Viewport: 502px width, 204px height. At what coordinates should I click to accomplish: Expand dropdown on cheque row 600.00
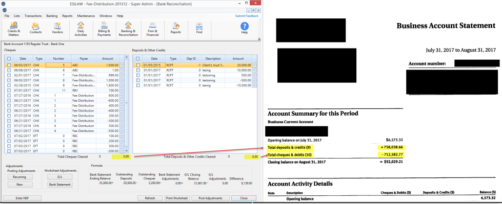[122, 96]
